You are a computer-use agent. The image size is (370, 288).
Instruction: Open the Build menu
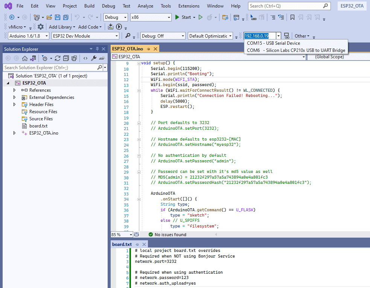click(x=89, y=6)
